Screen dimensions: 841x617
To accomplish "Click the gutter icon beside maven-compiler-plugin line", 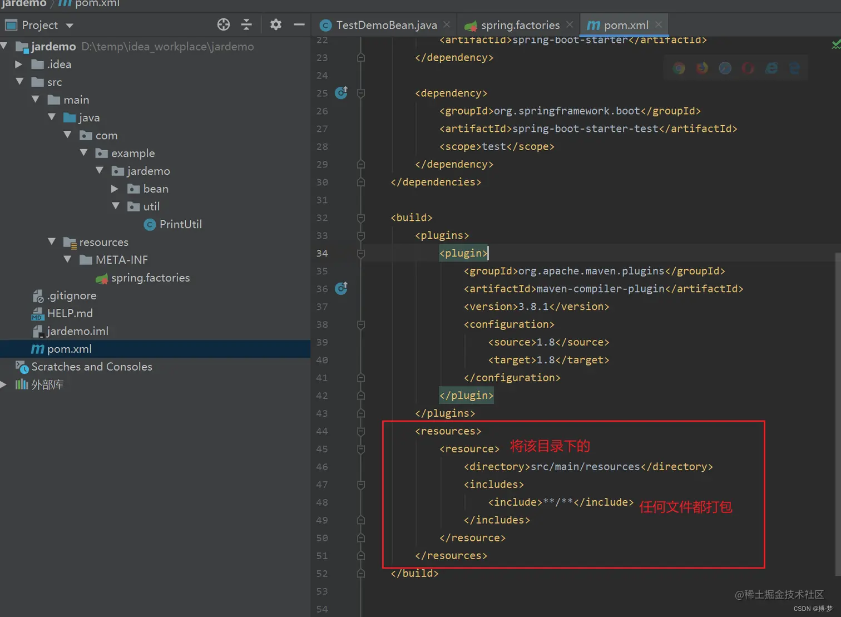I will coord(341,289).
